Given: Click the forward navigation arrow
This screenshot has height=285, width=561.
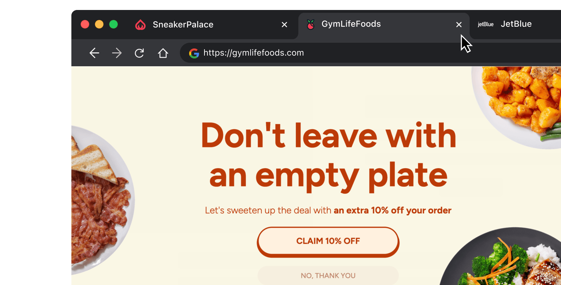Looking at the screenshot, I should [117, 53].
